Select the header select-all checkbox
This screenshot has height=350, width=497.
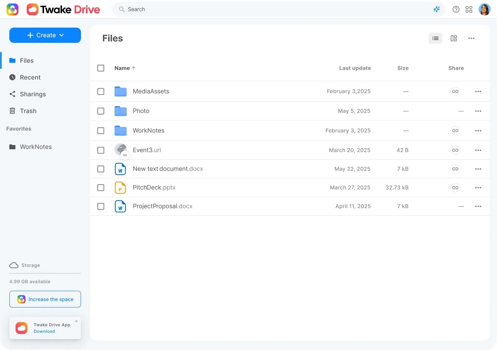(101, 68)
